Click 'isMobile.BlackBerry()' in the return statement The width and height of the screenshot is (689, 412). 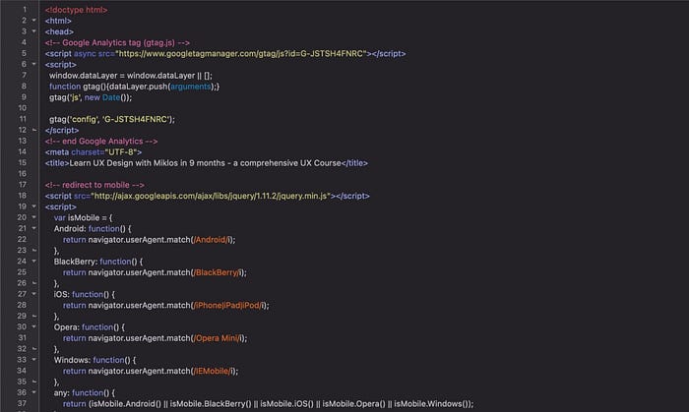[211, 404]
